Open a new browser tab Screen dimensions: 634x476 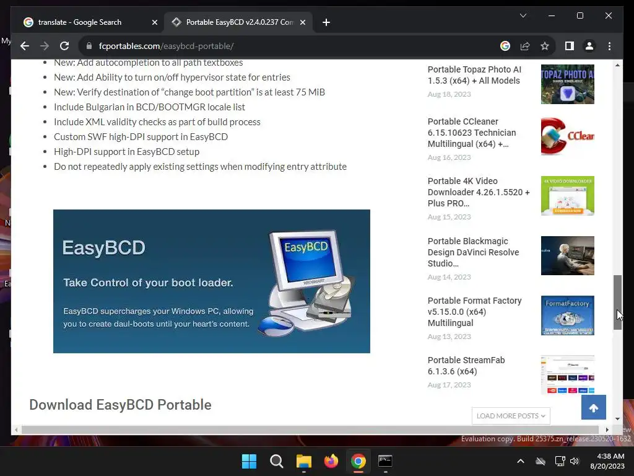pos(326,22)
